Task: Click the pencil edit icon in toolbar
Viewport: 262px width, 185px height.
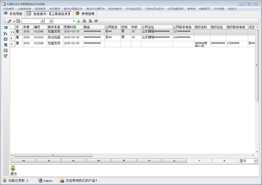Action: [x=9, y=21]
